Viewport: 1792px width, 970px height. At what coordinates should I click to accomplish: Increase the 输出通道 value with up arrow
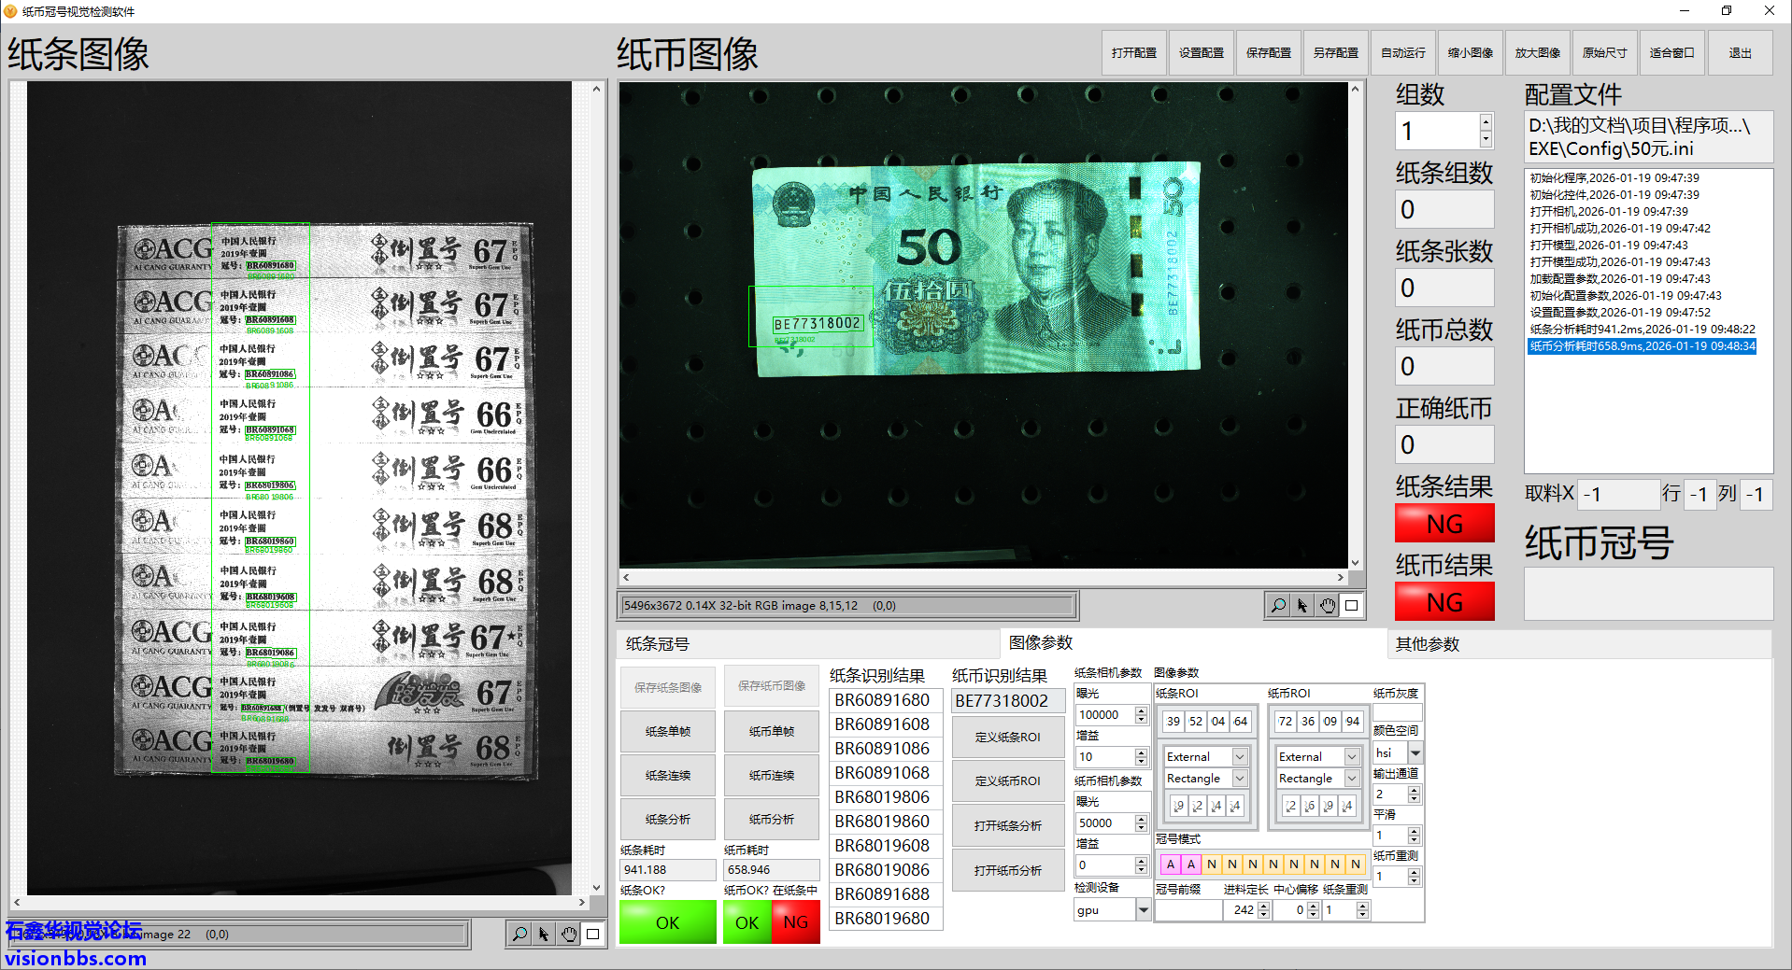tap(1414, 790)
